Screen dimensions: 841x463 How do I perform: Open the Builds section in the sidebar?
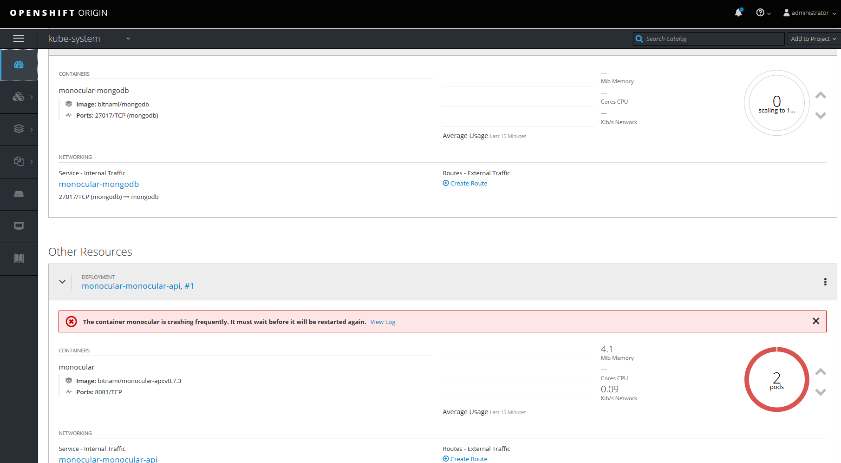(x=19, y=129)
